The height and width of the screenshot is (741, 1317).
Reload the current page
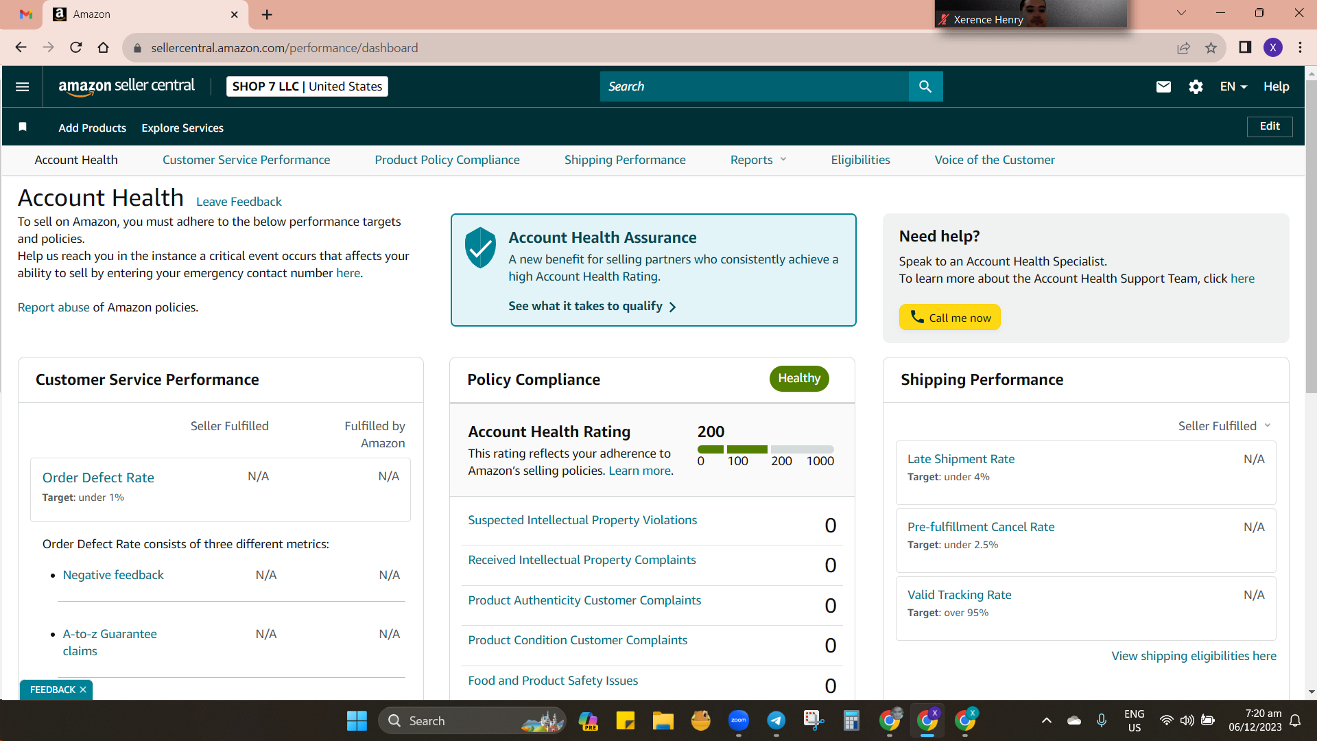[x=76, y=47]
